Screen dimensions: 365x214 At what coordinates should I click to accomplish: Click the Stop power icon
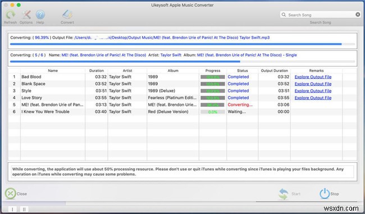(x=324, y=194)
